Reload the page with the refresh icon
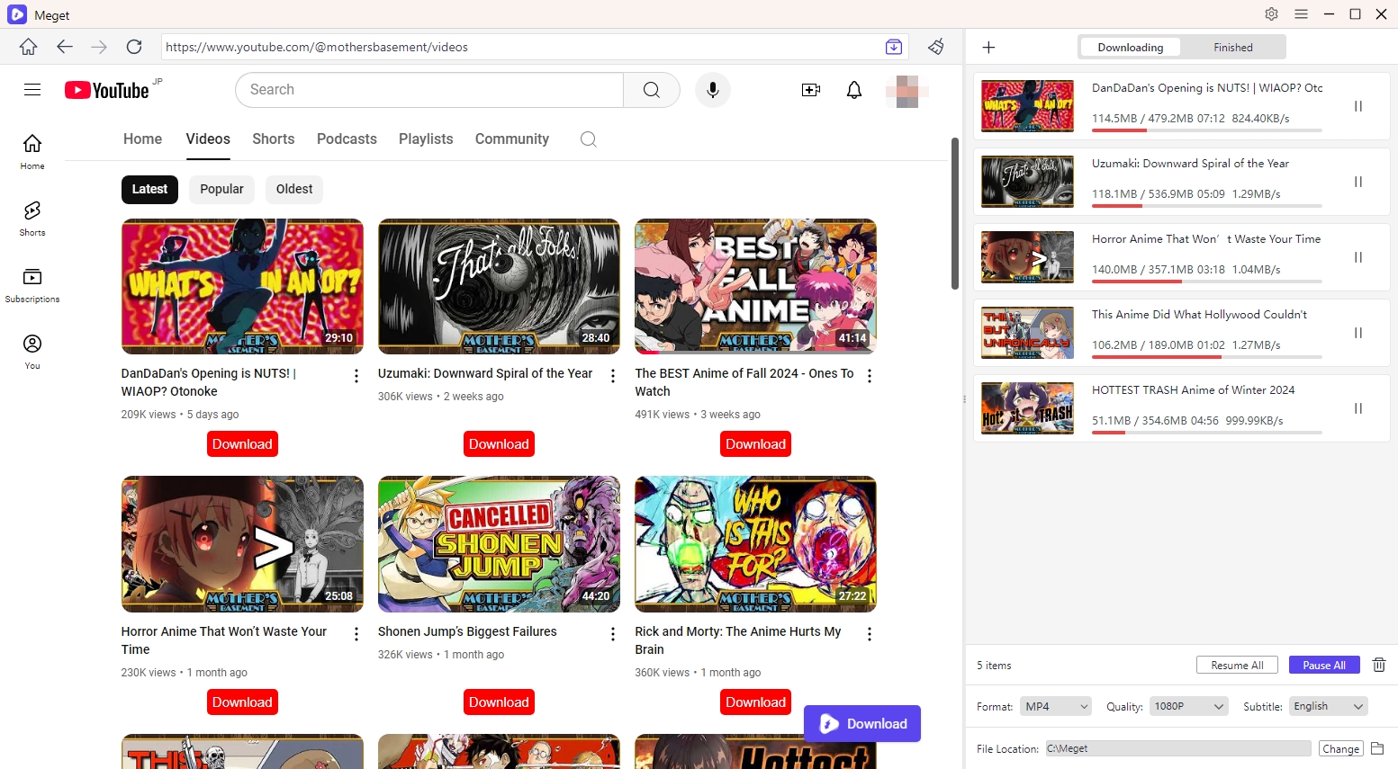This screenshot has height=769, width=1398. (x=134, y=47)
